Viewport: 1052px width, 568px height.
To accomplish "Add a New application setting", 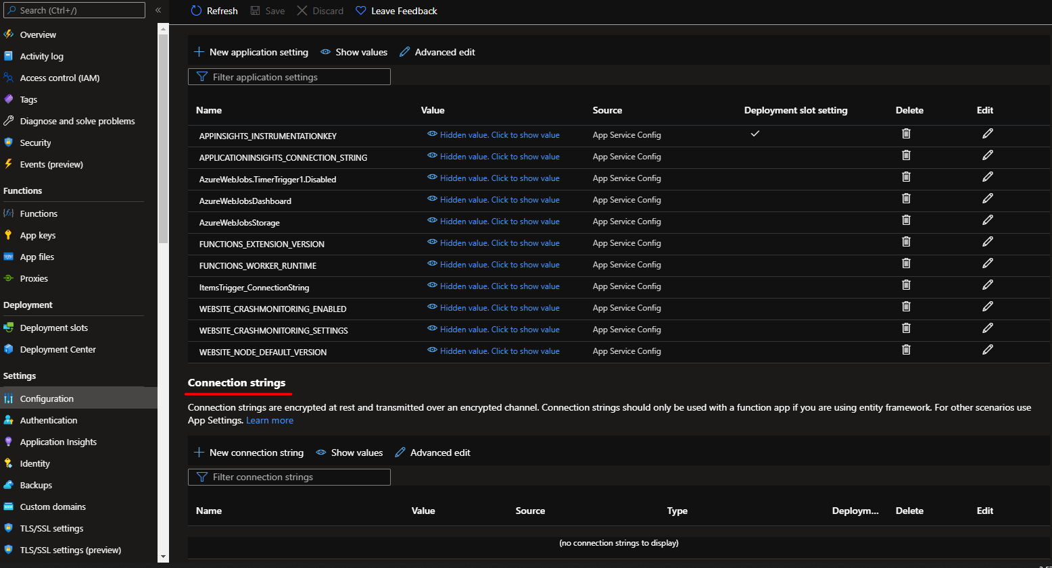I will [251, 52].
